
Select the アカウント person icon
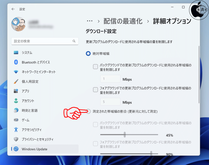(16, 101)
